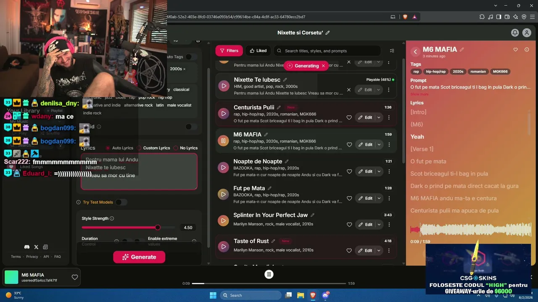This screenshot has width=538, height=302.
Task: Open the X social link in sidebar
Action: [x=36, y=247]
